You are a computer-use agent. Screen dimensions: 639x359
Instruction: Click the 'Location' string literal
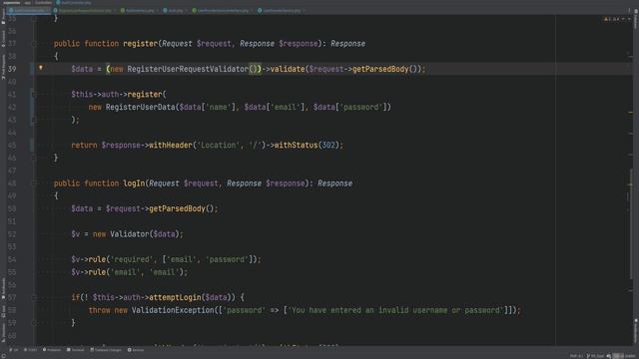coord(218,146)
